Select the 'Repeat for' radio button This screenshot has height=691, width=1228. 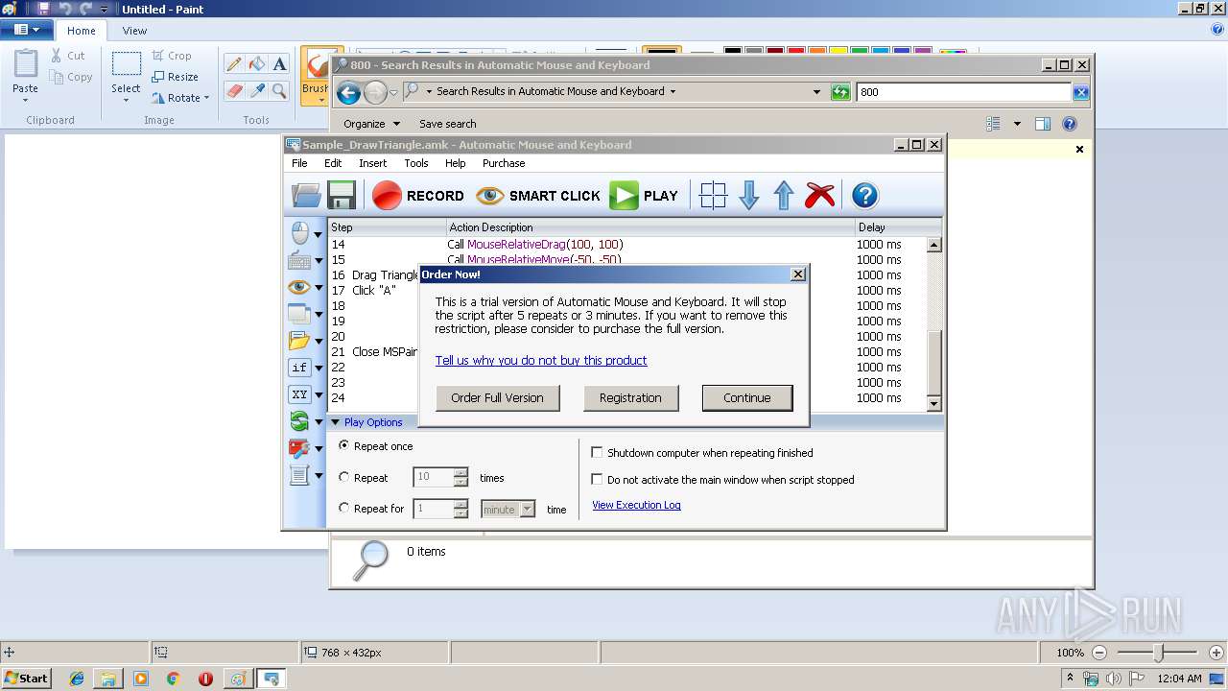pyautogui.click(x=344, y=508)
